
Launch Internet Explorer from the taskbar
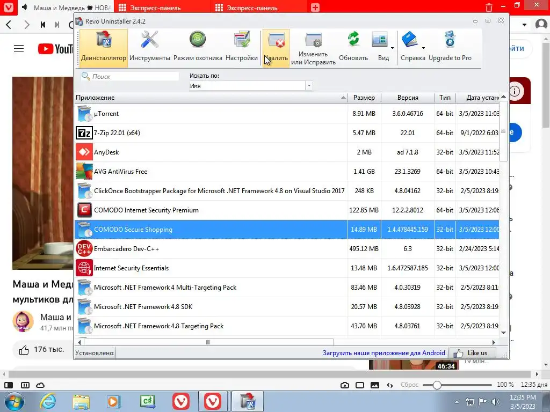[x=48, y=401]
